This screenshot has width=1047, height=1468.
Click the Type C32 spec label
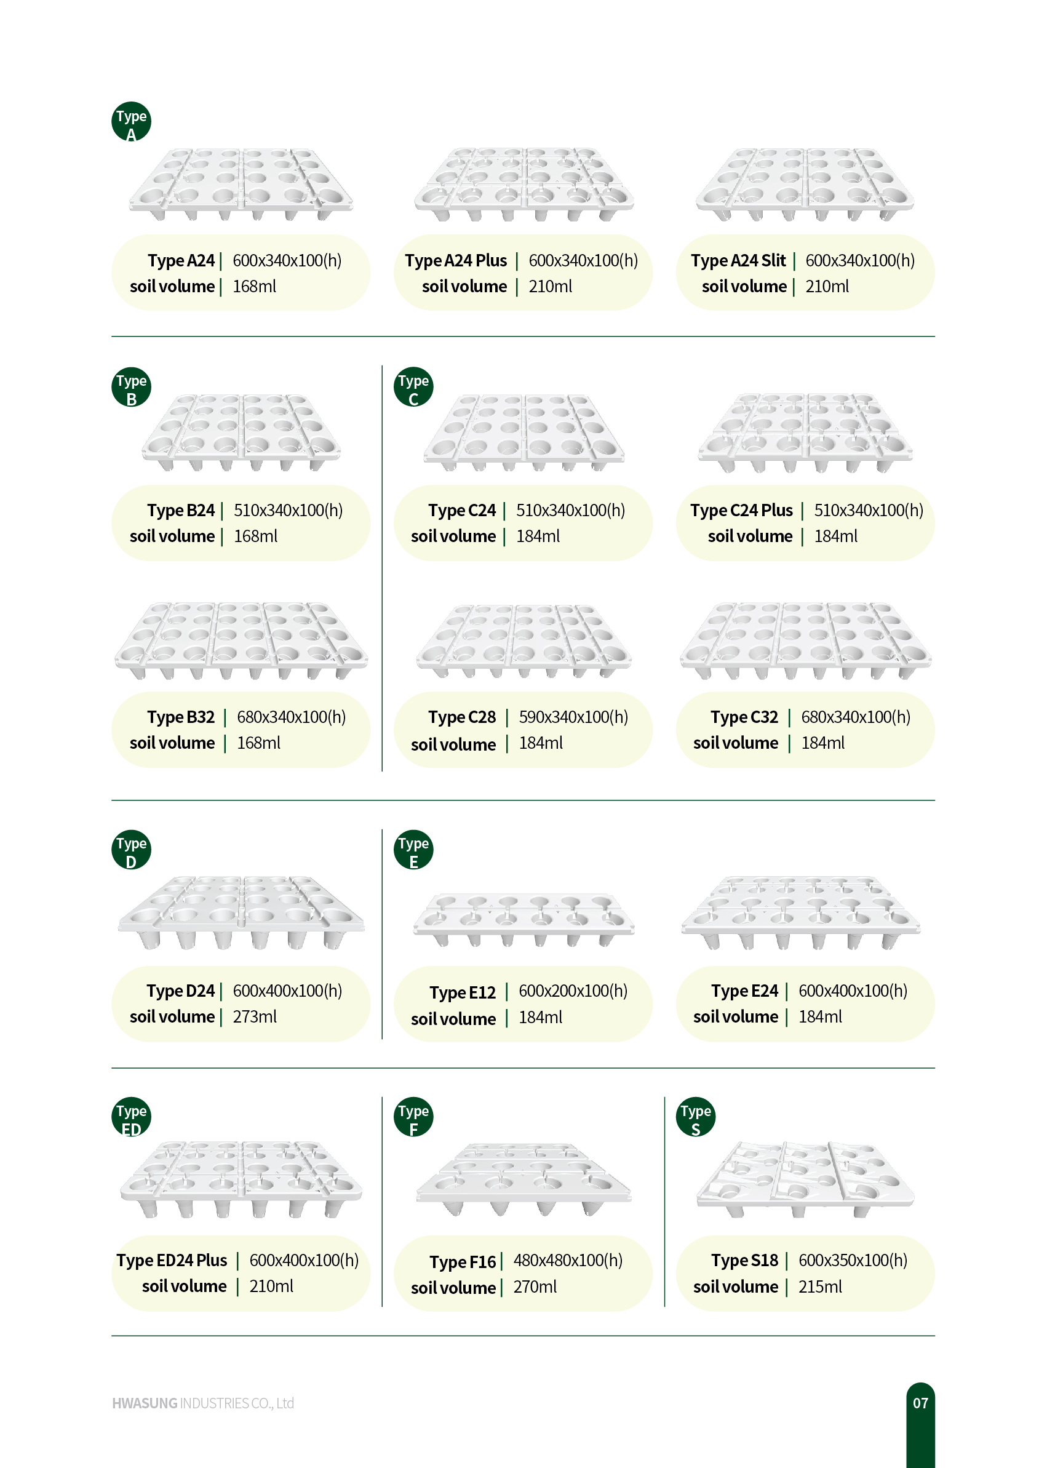point(805,730)
